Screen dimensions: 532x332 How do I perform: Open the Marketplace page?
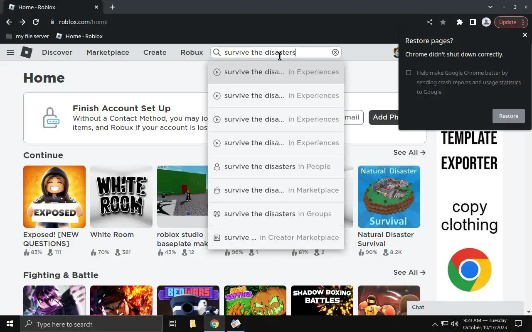tap(108, 52)
